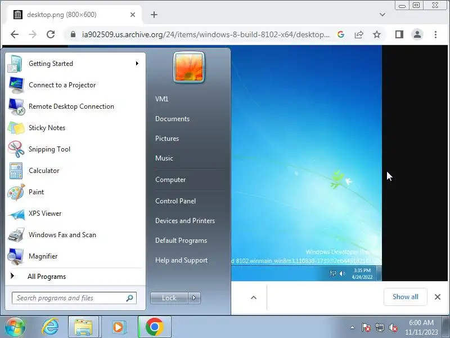Click the Chrome address bar URL

[205, 34]
